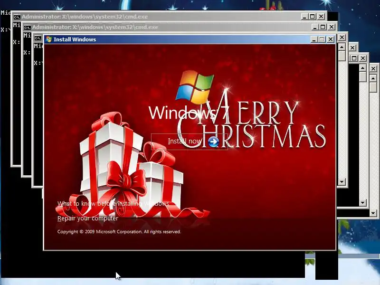Image resolution: width=380 pixels, height=285 pixels.
Task: Click the Install Windows title text
Action: point(75,39)
